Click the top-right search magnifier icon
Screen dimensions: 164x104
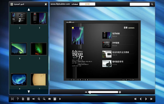[x=152, y=4]
